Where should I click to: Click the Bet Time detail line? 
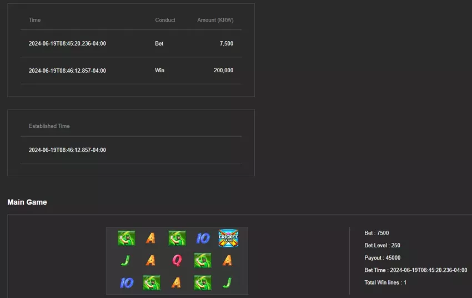tap(416, 270)
